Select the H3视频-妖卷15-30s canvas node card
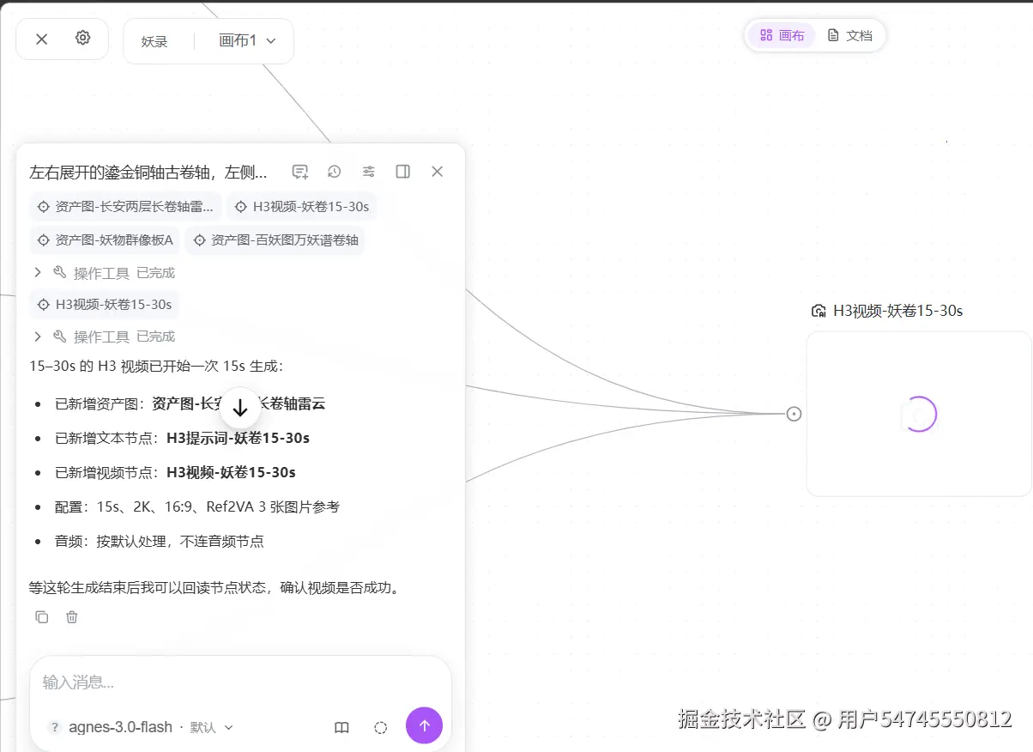Viewport: 1033px width, 752px height. 919,414
